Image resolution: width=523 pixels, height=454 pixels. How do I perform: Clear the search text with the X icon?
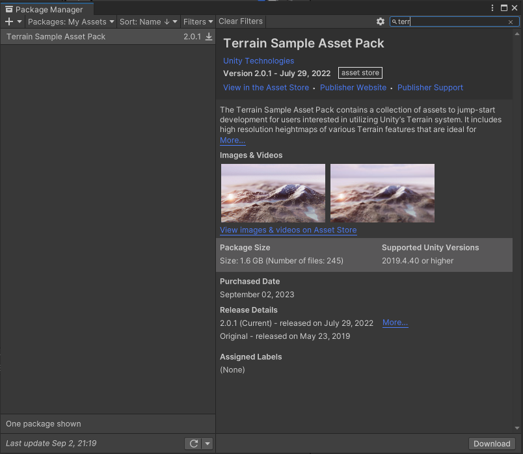[x=511, y=22]
